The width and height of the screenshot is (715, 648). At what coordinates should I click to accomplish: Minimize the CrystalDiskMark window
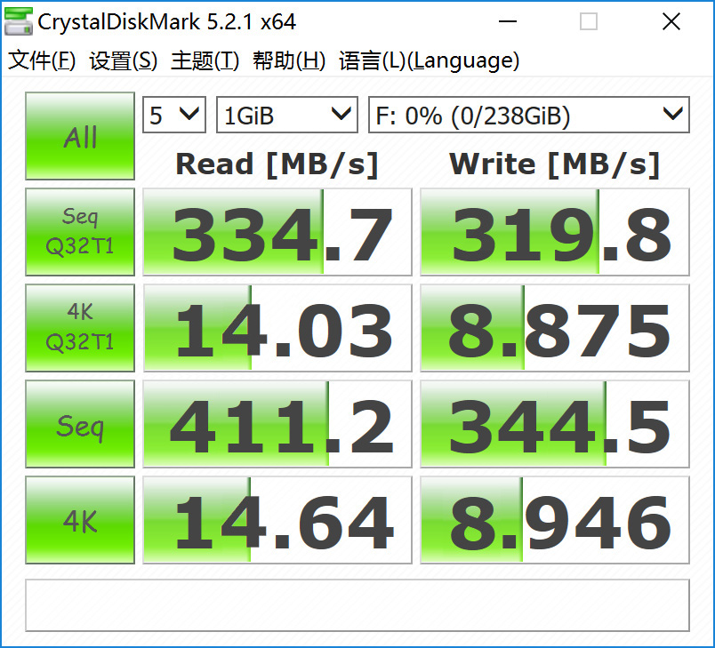[509, 21]
